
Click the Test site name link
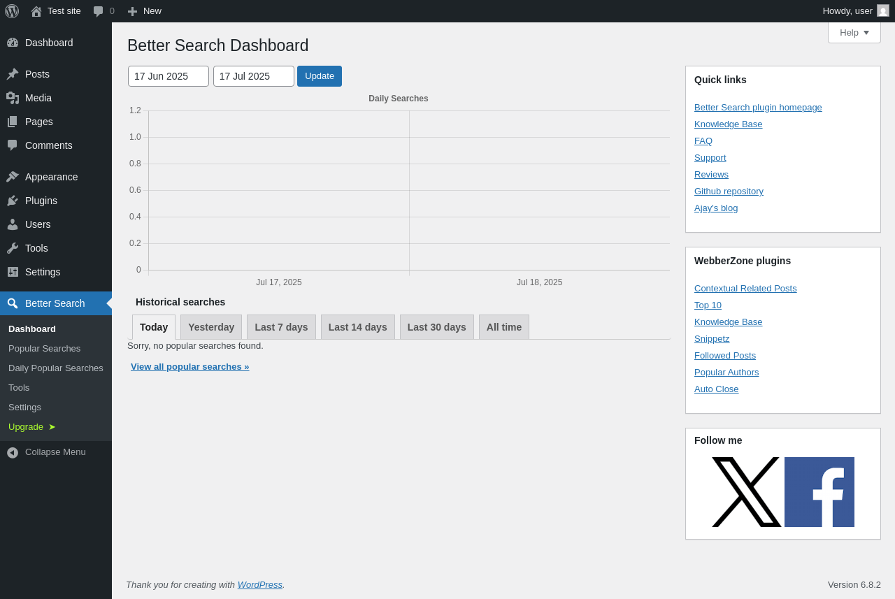tap(64, 10)
